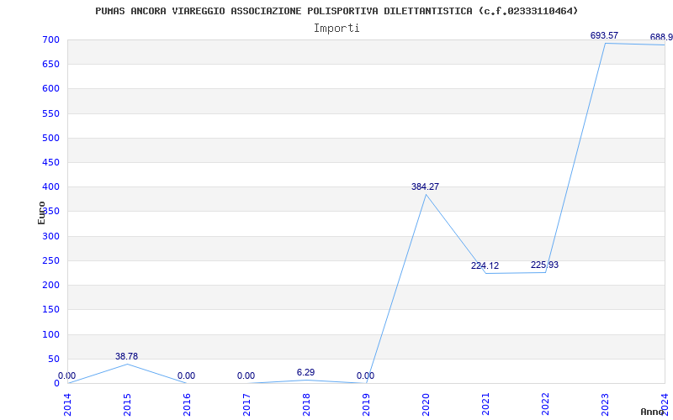Viewport: 673px width, 420px height.
Task: Click the 700 y-axis tick label
Action: [x=50, y=39]
